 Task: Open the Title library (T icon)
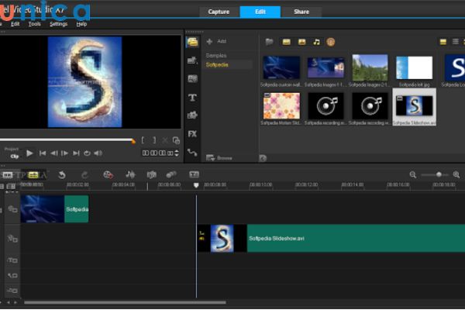point(192,98)
